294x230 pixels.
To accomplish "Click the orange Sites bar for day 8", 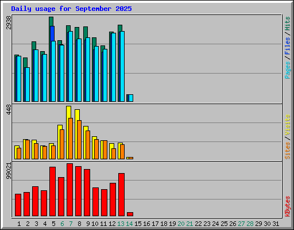I will point(79,140).
